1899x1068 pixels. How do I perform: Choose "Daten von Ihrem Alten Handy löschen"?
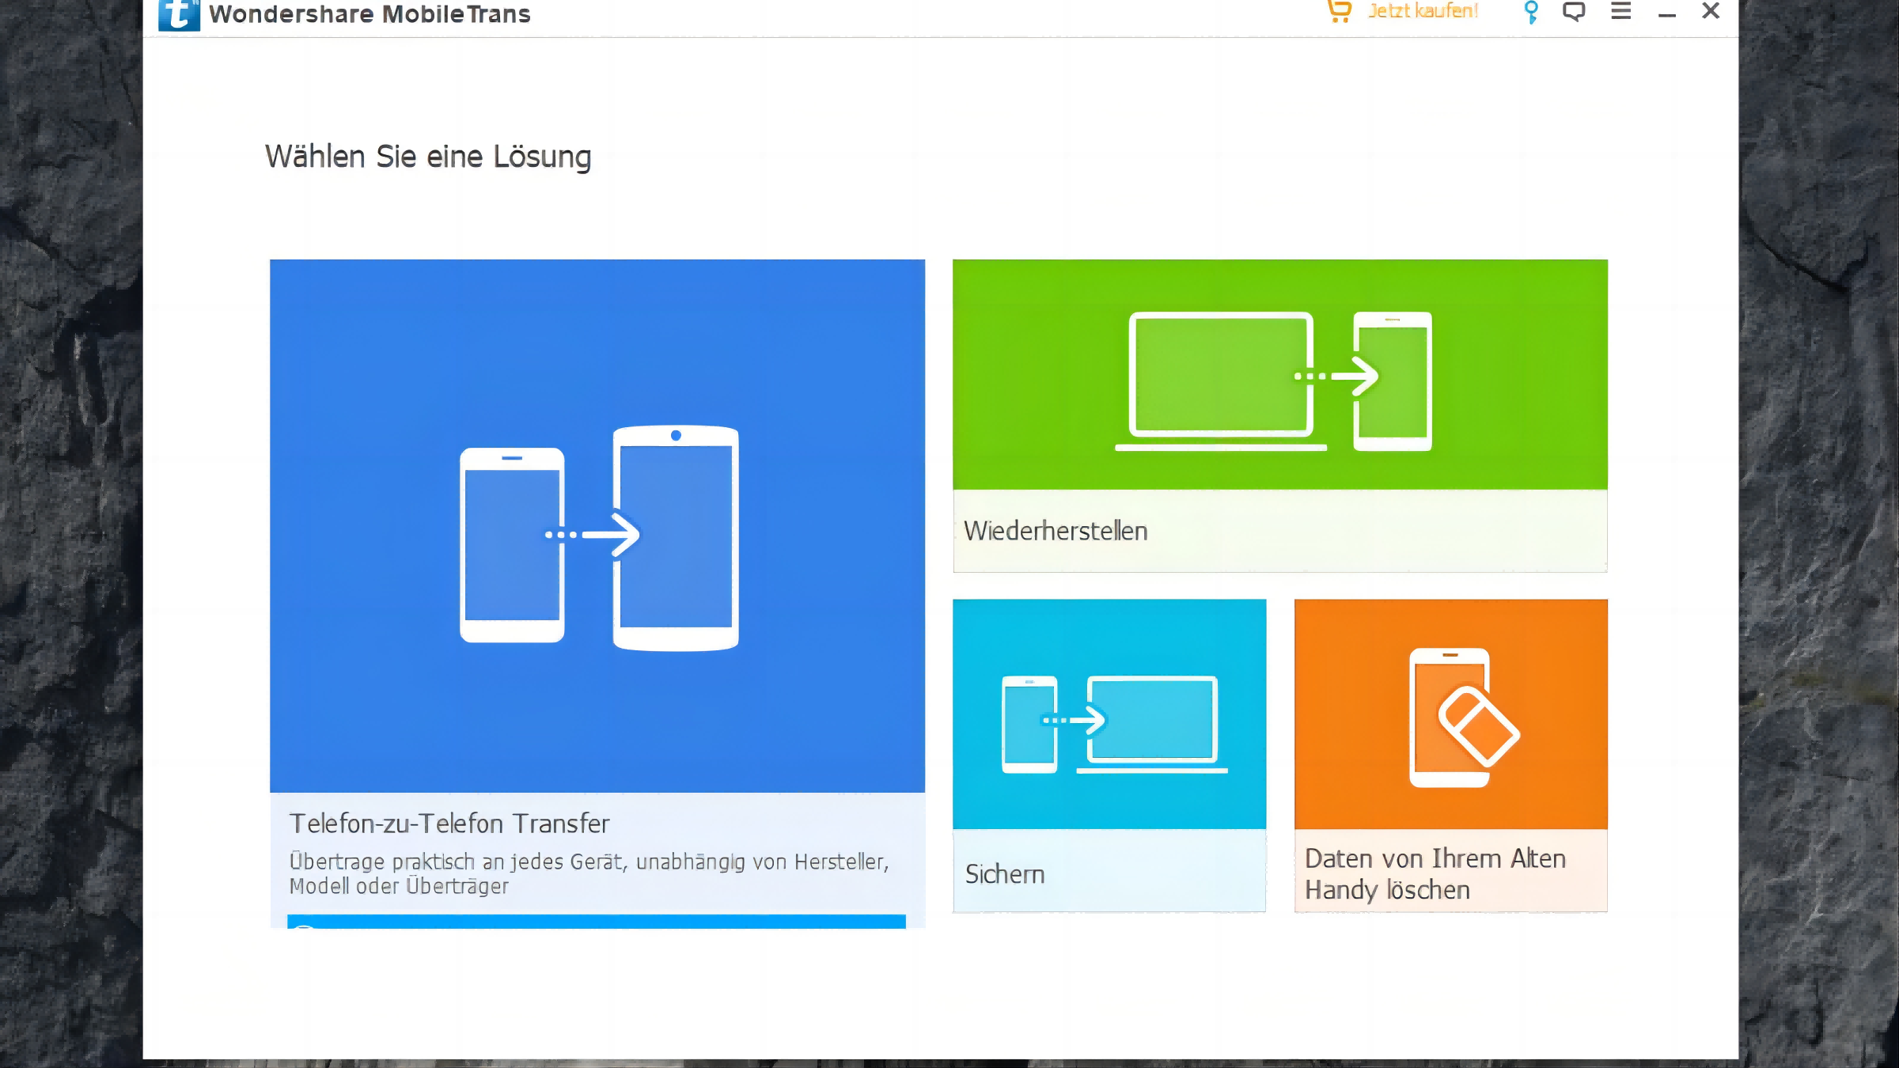click(x=1434, y=874)
